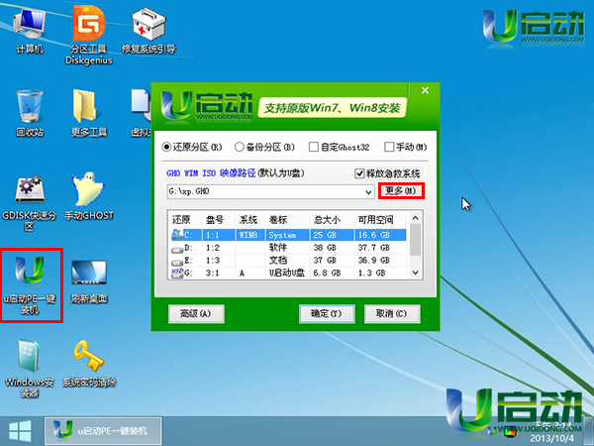Select u启动PE一键装机 taskbar item
The height and width of the screenshot is (446, 594).
[x=103, y=431]
